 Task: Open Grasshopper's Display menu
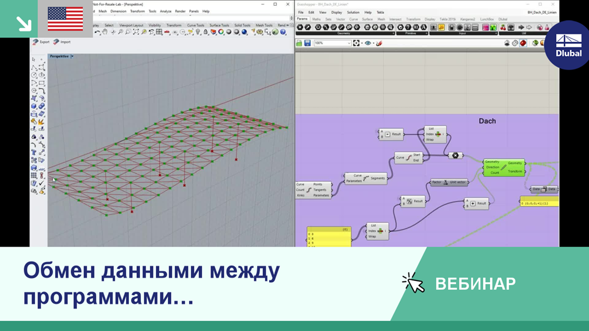point(336,13)
